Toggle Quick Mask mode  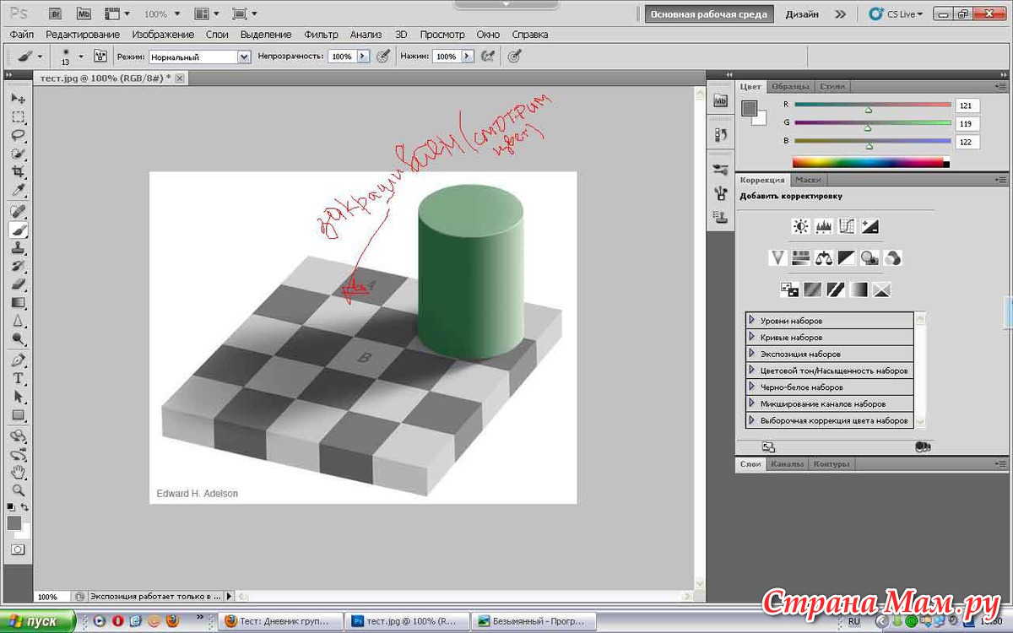tap(18, 549)
